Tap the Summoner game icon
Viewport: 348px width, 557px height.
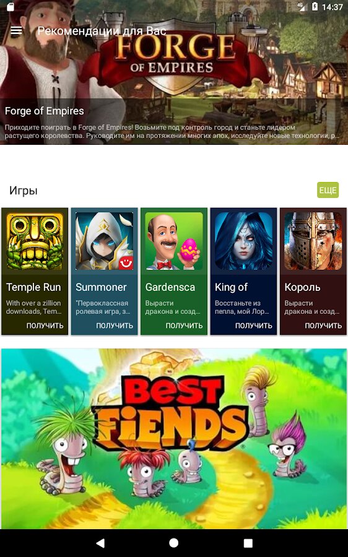(105, 241)
